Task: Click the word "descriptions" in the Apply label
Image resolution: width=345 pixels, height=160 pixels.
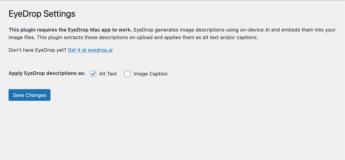Action: click(61, 73)
